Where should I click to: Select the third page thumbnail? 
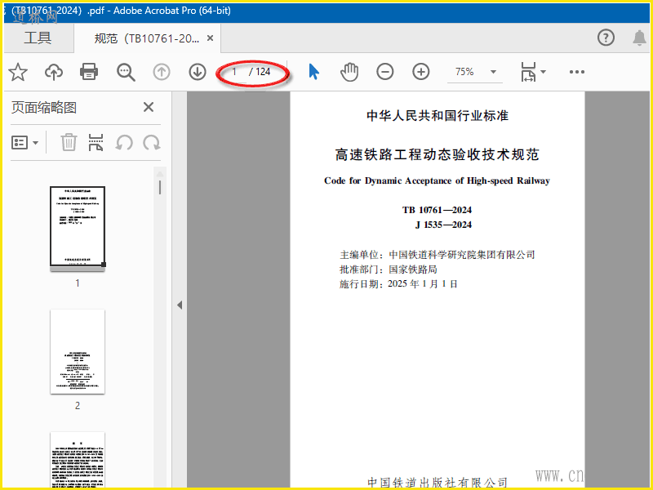tap(78, 460)
